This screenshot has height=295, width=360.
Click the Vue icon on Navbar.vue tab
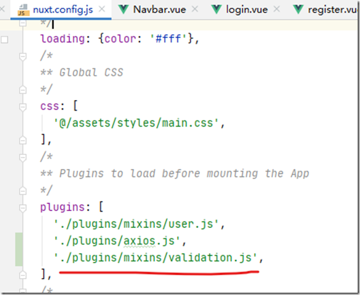click(x=123, y=9)
